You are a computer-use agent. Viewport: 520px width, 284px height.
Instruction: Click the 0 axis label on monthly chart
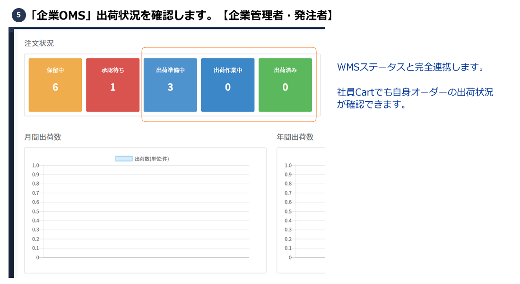click(x=37, y=257)
